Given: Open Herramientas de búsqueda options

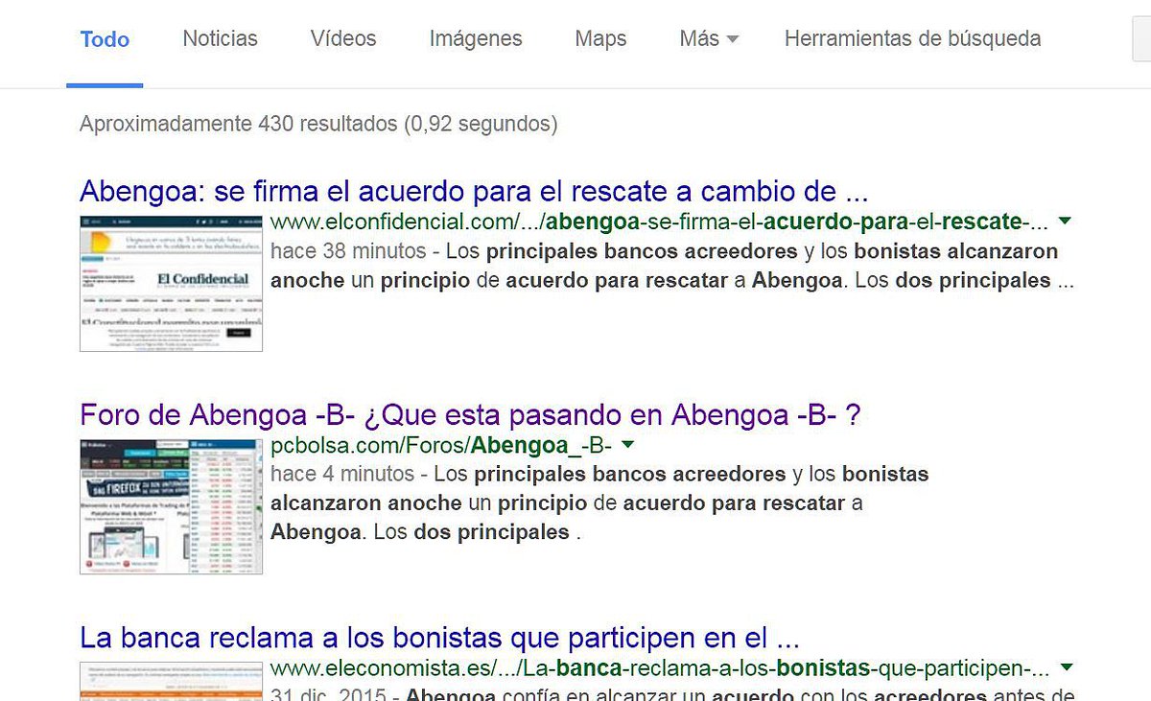Looking at the screenshot, I should 912,39.
